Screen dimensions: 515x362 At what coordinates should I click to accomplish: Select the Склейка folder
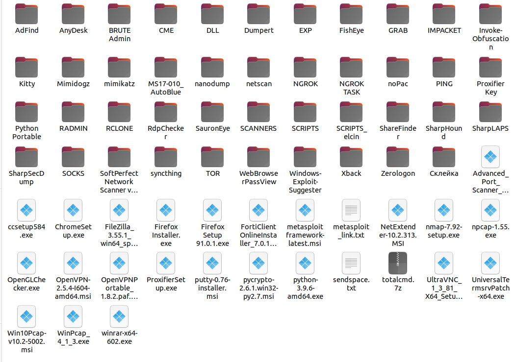444,157
